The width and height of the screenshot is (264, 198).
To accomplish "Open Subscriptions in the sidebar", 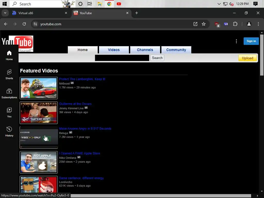I will [x=9, y=94].
